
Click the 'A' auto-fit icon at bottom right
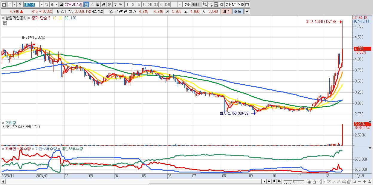pyautogui.click(x=370, y=181)
